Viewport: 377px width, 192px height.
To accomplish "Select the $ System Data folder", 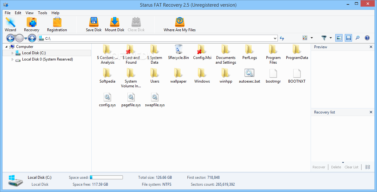I will (x=155, y=55).
